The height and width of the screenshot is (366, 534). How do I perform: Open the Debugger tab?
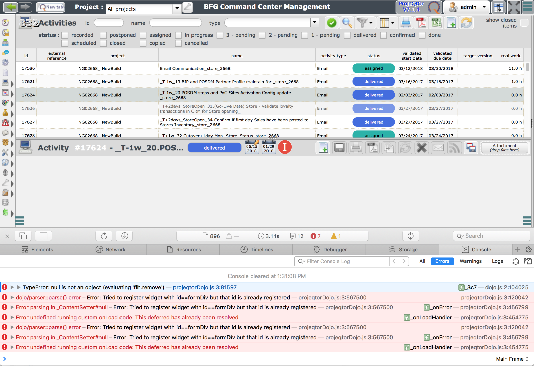329,250
